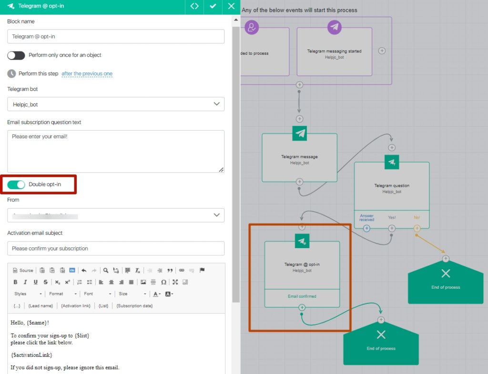Screen dimensions: 488x374
Task: Click the Select All icon
Action: click(128, 271)
